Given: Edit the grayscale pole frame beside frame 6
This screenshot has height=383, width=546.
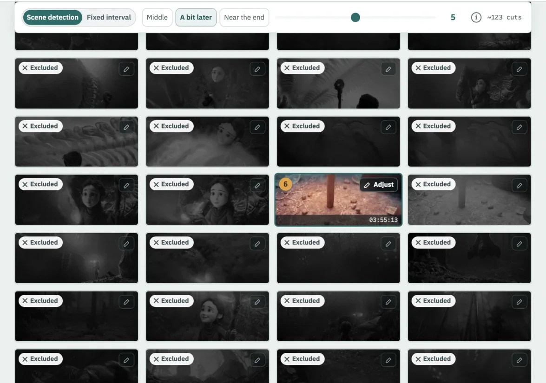Looking at the screenshot, I should pos(519,185).
